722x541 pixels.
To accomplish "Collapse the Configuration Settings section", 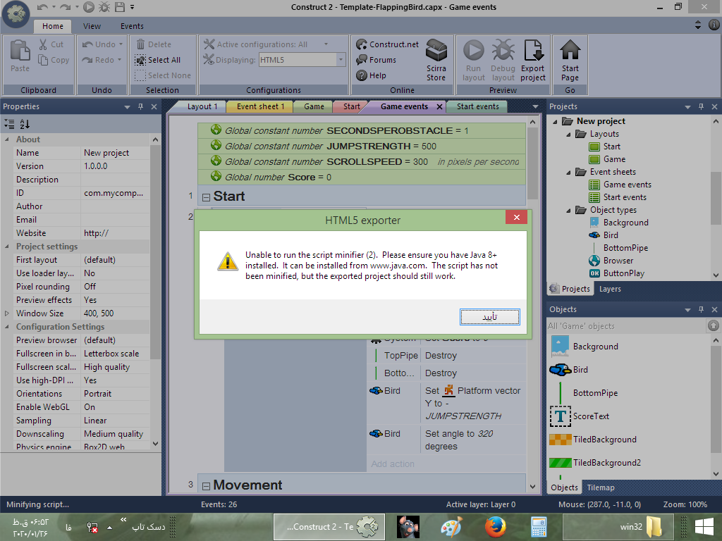I will [x=7, y=326].
